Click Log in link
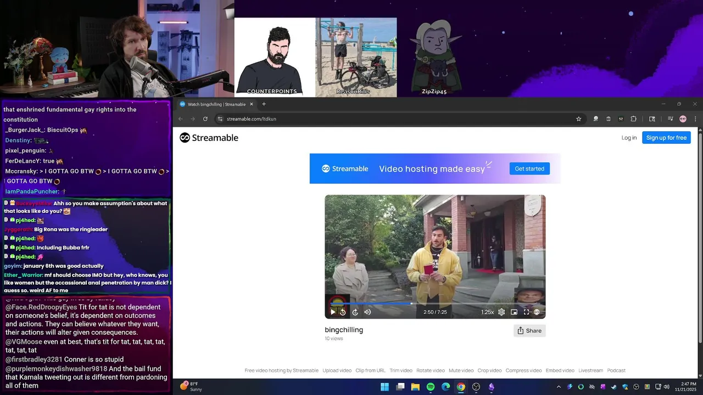The image size is (703, 395). point(629,138)
